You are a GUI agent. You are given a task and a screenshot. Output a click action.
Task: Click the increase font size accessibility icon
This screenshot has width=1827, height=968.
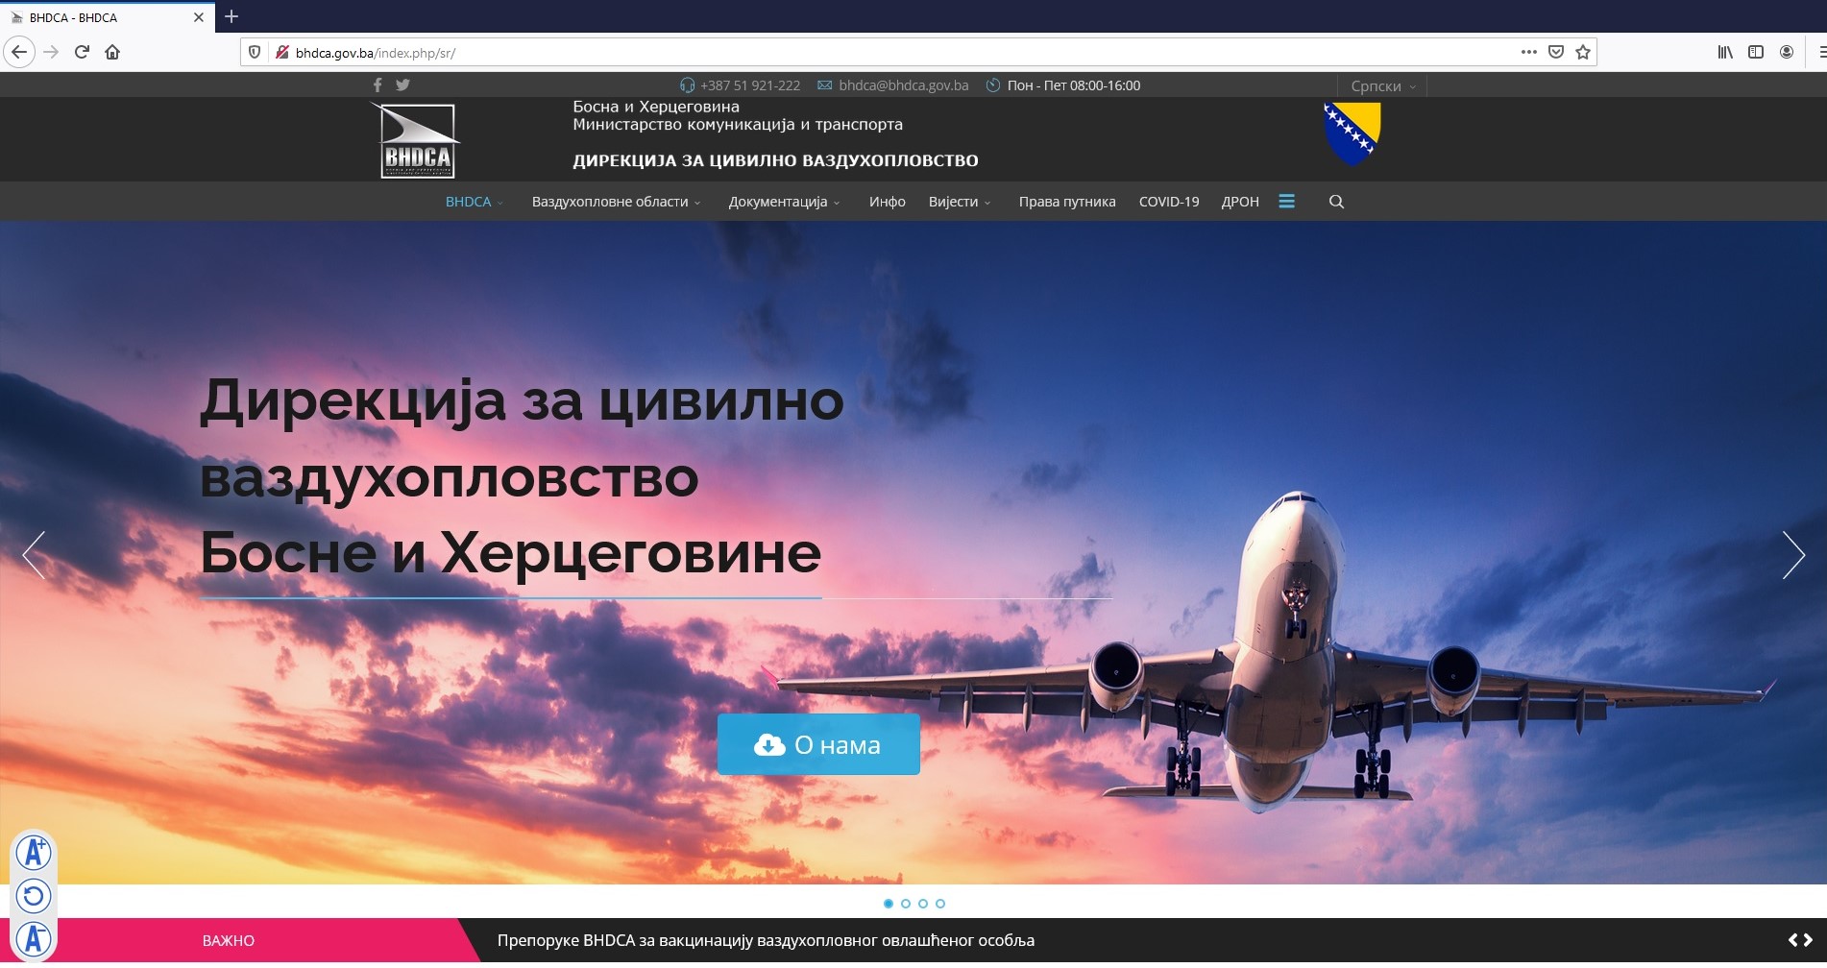tap(34, 853)
